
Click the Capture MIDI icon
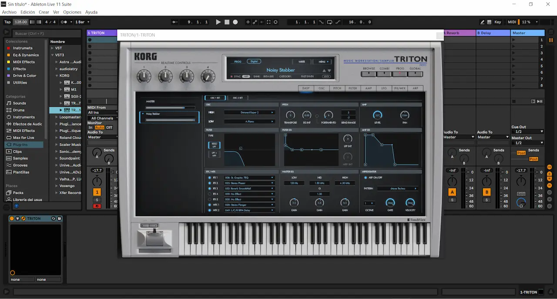[268, 22]
